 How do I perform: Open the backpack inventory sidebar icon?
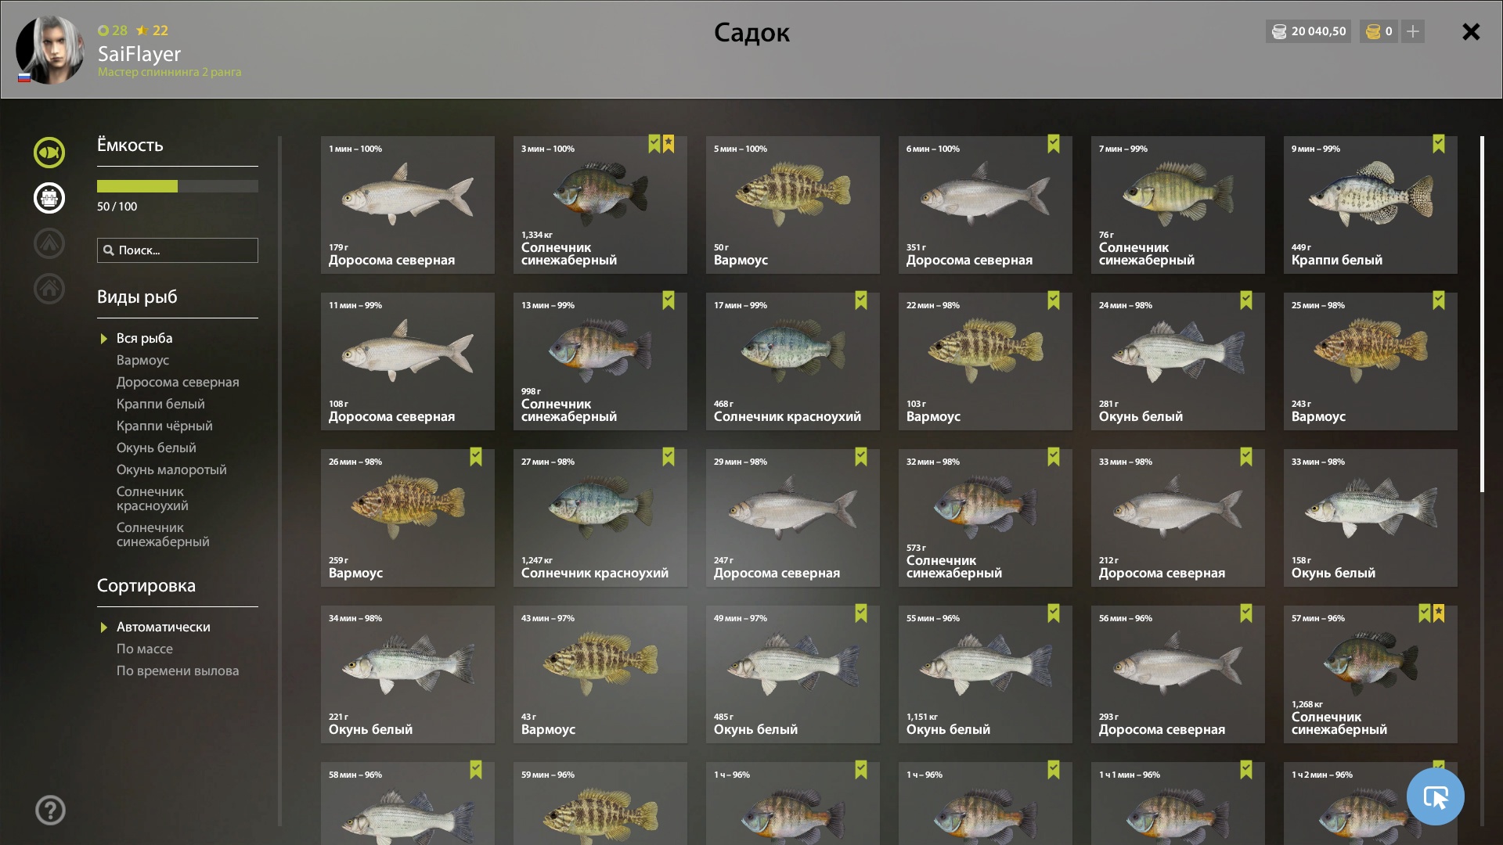tap(49, 198)
